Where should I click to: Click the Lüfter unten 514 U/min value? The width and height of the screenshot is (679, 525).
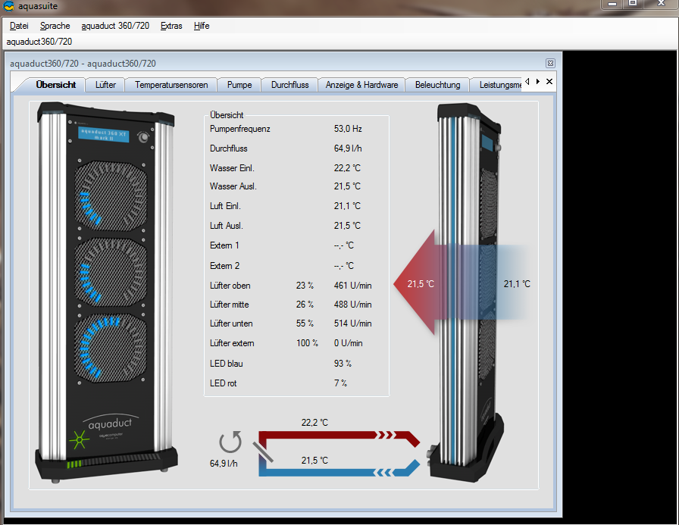[352, 323]
